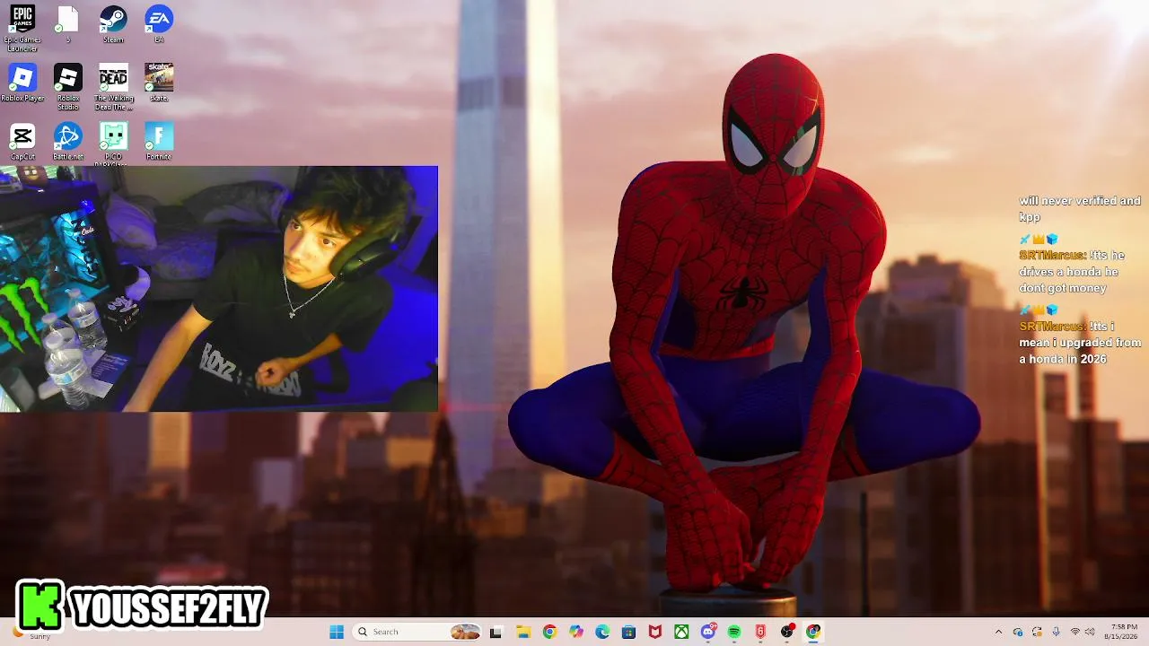Screen dimensions: 1149x646
Task: Open Microsoft Edge from the taskbar
Action: click(x=602, y=632)
